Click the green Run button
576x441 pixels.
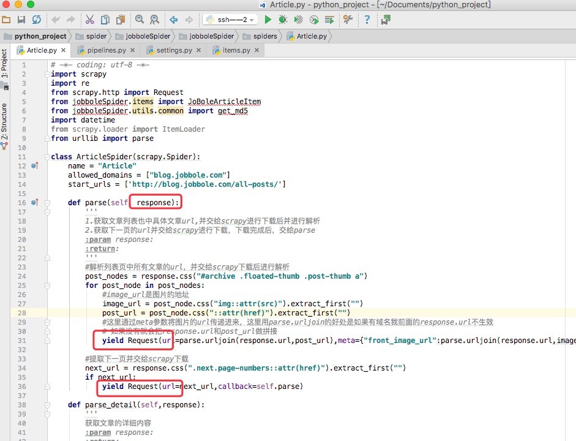[x=266, y=20]
